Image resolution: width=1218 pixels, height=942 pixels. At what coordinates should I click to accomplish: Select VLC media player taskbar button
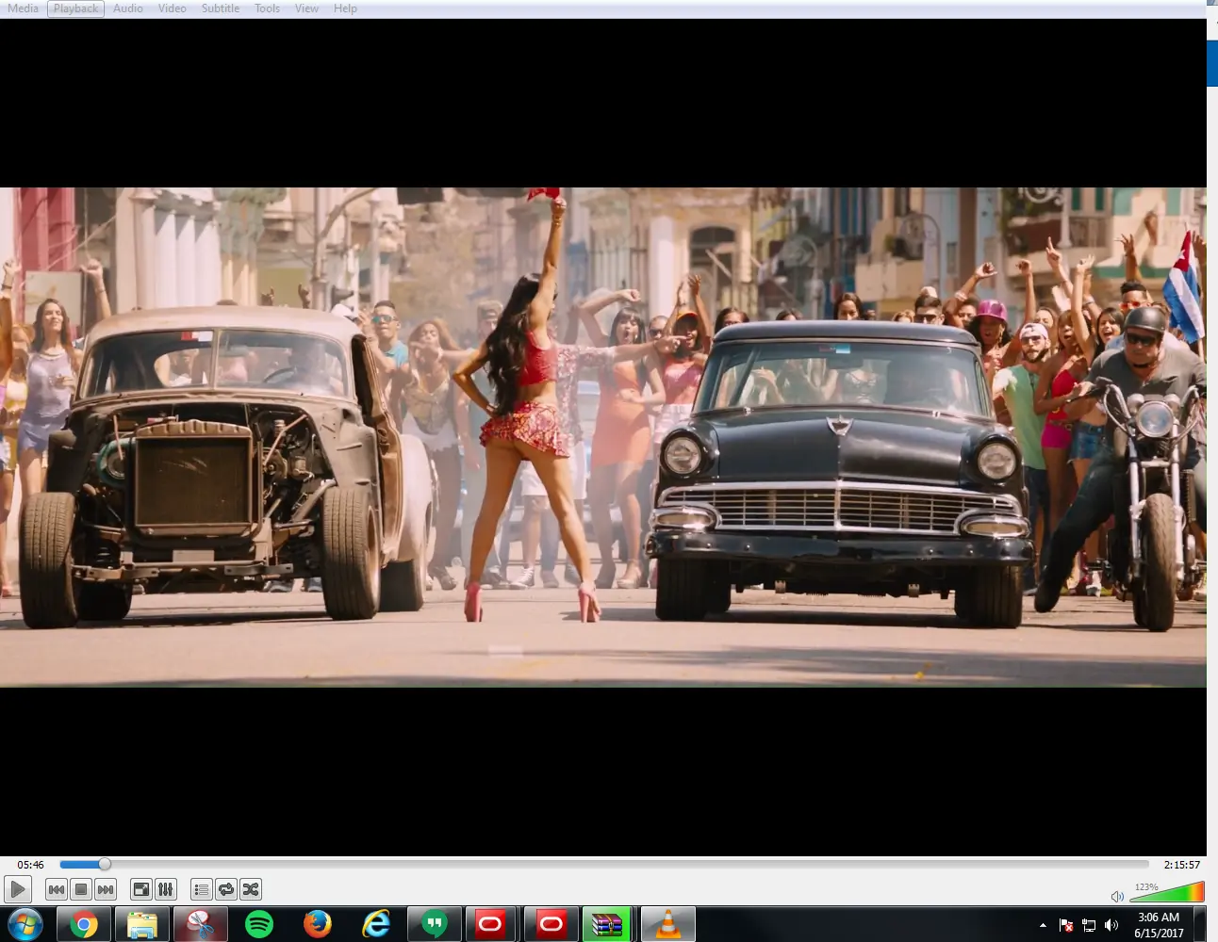(x=668, y=925)
